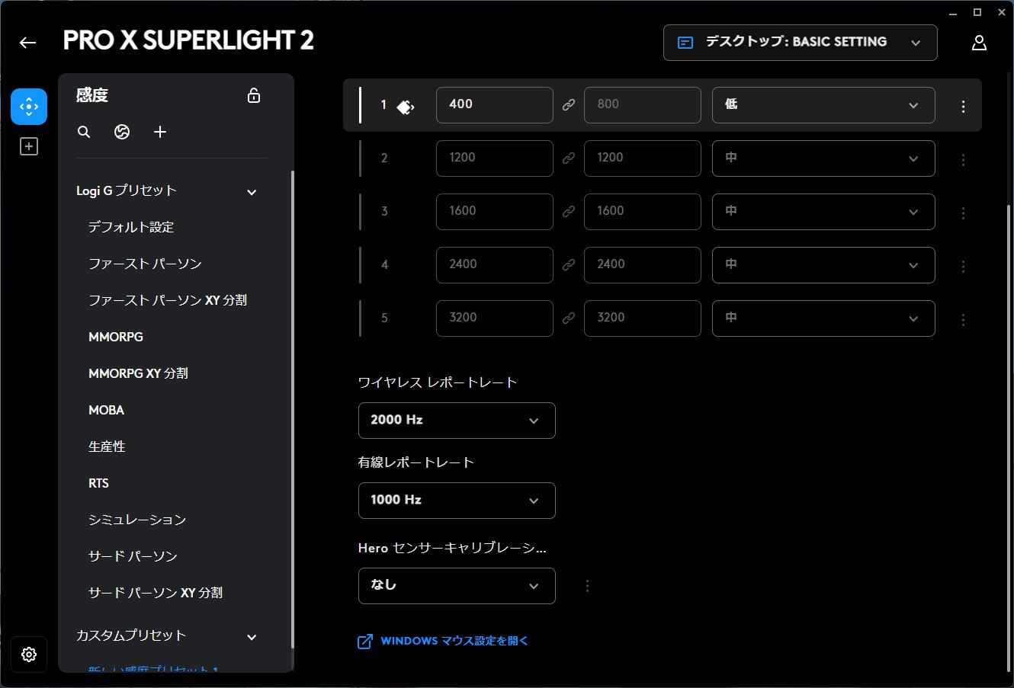Viewport: 1014px width, 688px height.
Task: Open the three-dot menu for row 2
Action: pyautogui.click(x=964, y=160)
